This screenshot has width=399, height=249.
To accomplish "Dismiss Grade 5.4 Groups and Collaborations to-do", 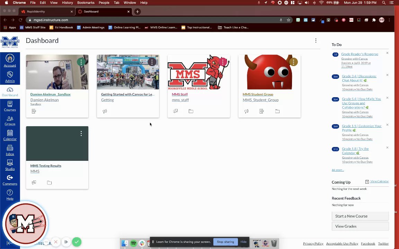I will (x=387, y=98).
